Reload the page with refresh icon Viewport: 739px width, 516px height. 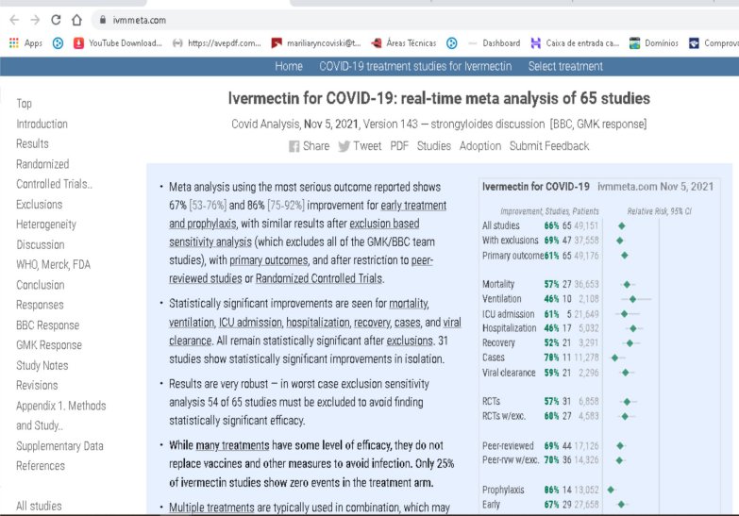57,19
